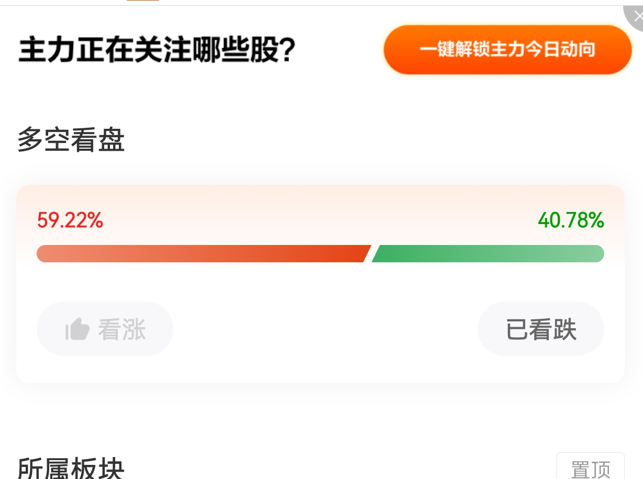
Task: Select the red 59.22% percentage label
Action: [x=70, y=221]
